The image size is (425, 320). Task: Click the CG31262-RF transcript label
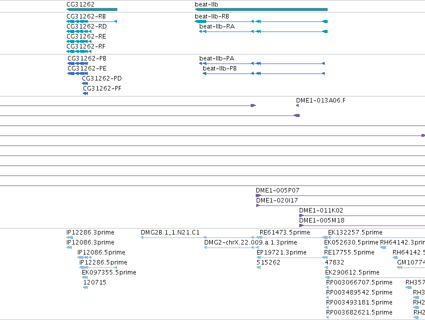[x=86, y=46]
